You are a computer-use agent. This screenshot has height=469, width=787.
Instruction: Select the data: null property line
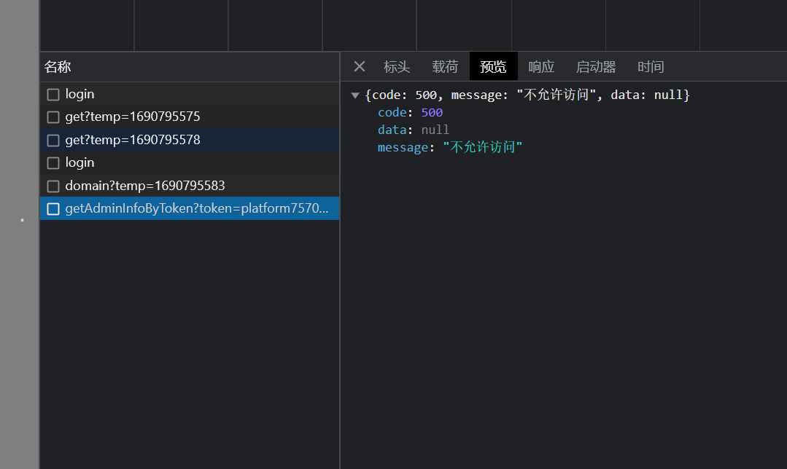coord(413,130)
